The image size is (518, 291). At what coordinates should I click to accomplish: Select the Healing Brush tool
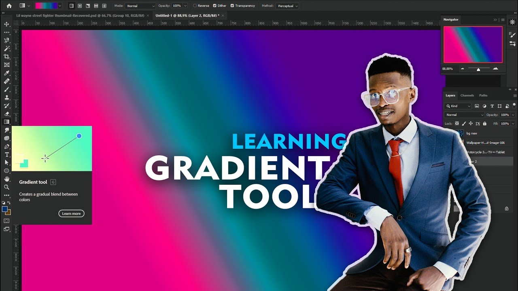point(6,81)
